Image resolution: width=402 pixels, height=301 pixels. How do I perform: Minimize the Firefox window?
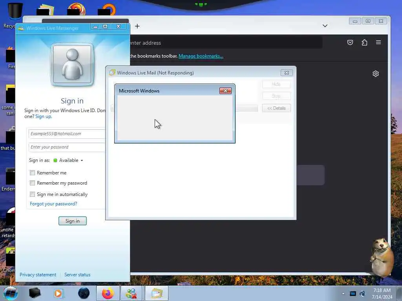tap(355, 21)
